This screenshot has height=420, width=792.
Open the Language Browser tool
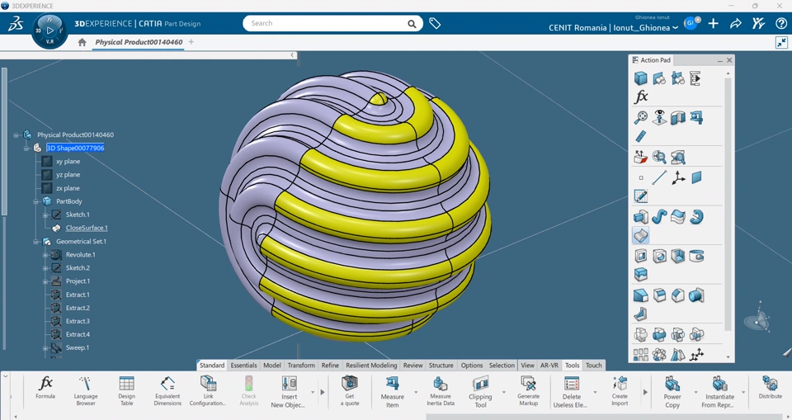85,390
